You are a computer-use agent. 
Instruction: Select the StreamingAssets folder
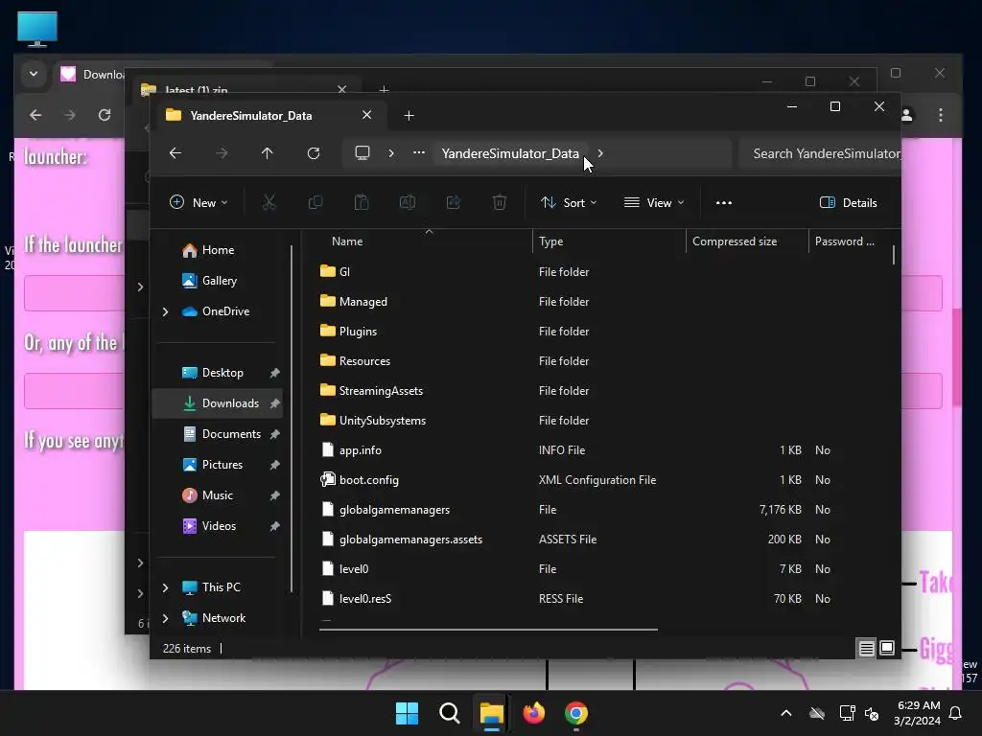pyautogui.click(x=381, y=391)
